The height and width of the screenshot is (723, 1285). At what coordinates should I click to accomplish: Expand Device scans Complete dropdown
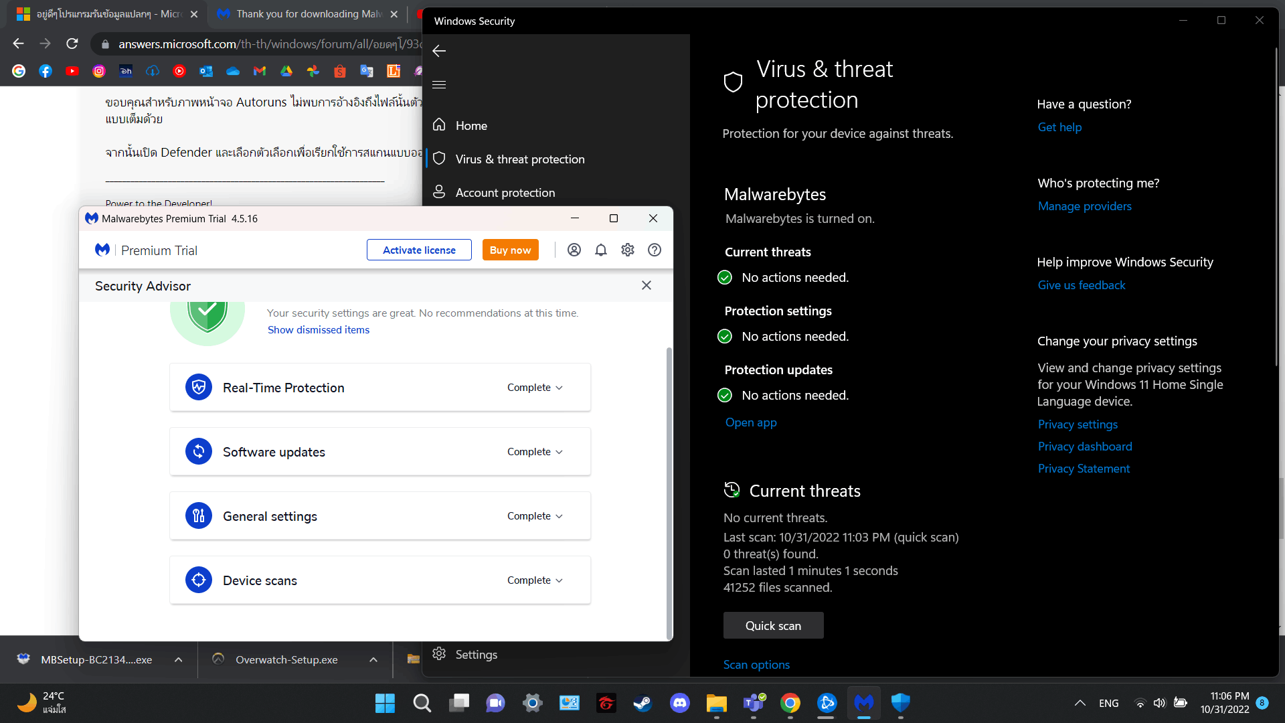(535, 580)
